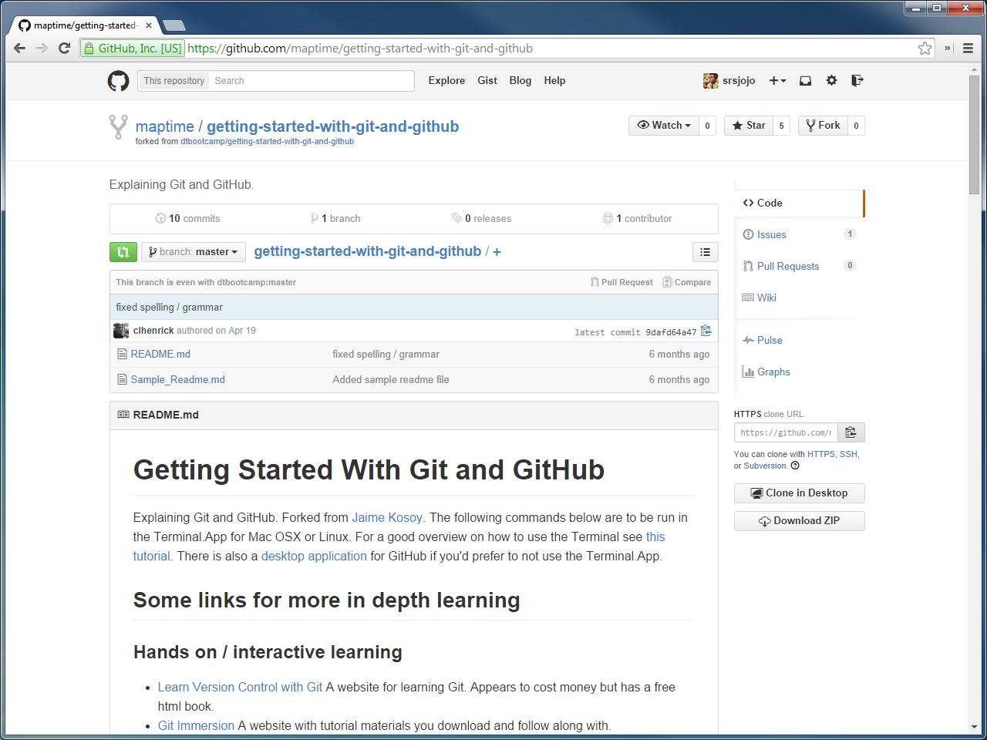Open the Code tab
This screenshot has width=987, height=740.
pyautogui.click(x=799, y=203)
